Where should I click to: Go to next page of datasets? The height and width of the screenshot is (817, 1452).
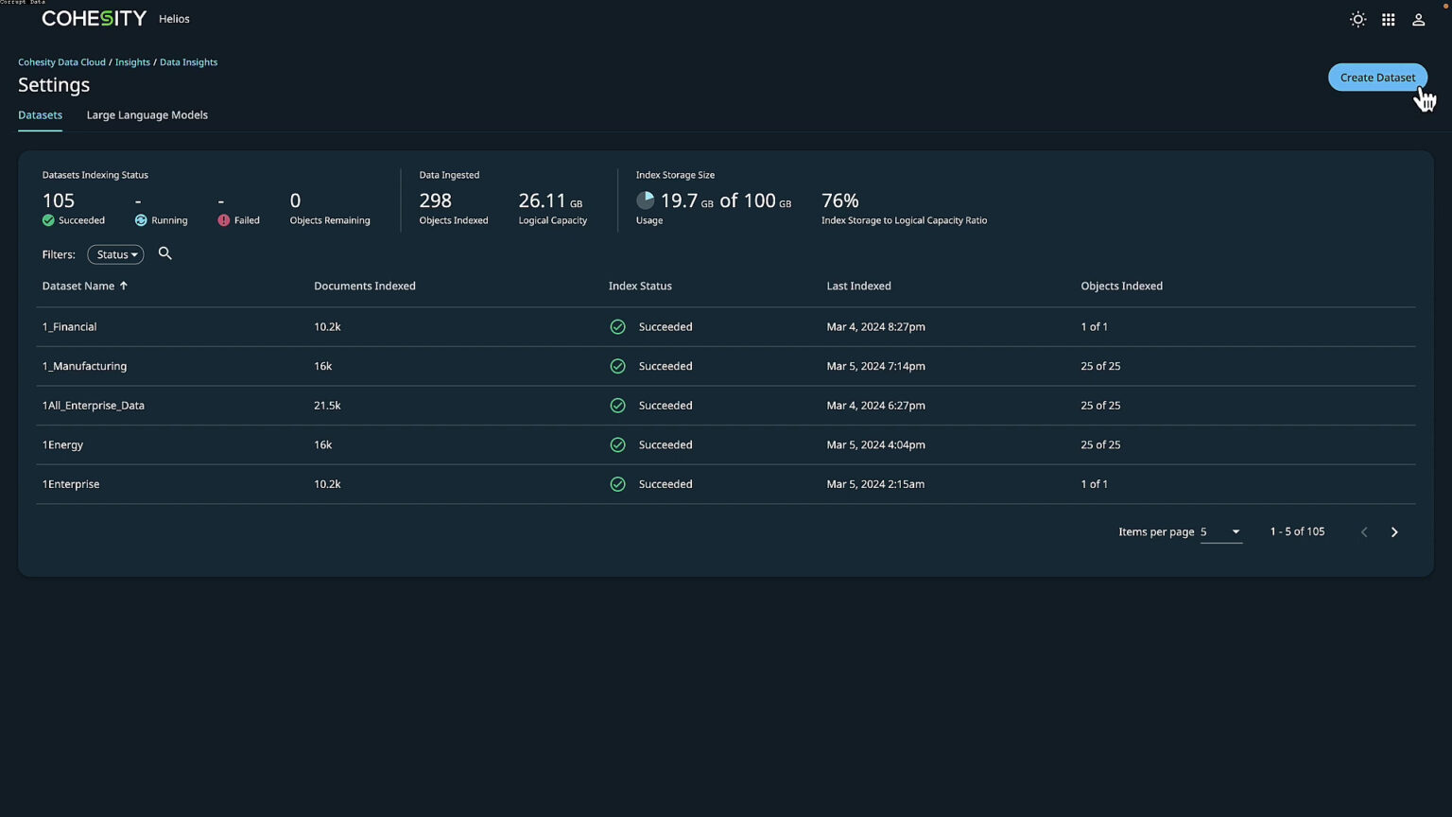point(1394,531)
